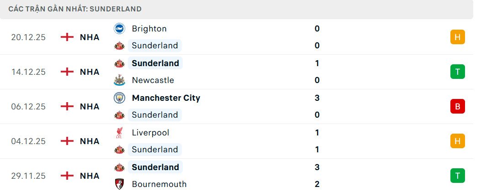This screenshot has width=481, height=192.
Task: Click the England flag for 20.12.25 match
Action: point(67,37)
